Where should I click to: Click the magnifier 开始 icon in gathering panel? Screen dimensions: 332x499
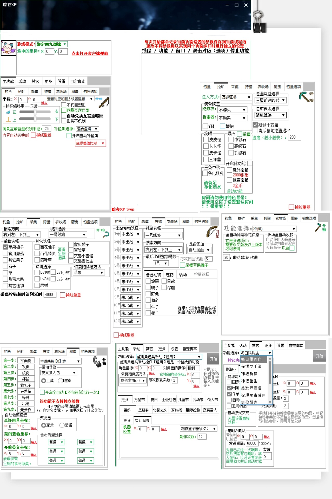pyautogui.click(x=105, y=235)
